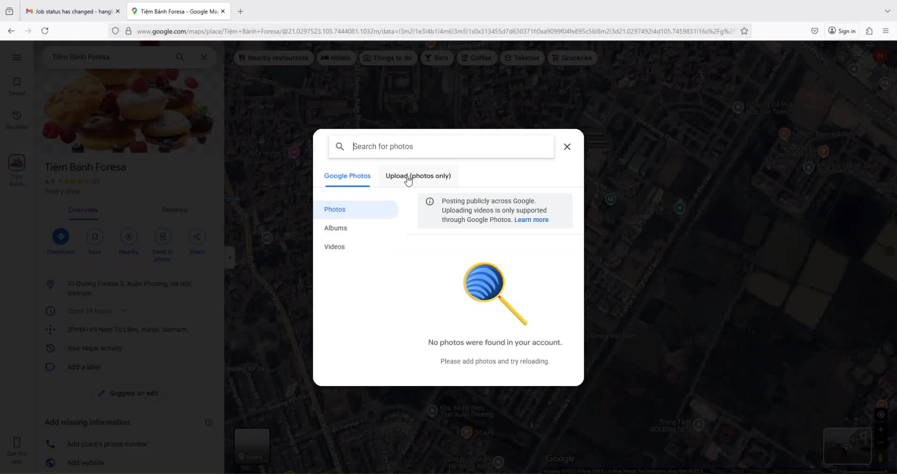Screen dimensions: 897x474
Task: Switch to the Gmail Job status tab
Action: pos(71,11)
